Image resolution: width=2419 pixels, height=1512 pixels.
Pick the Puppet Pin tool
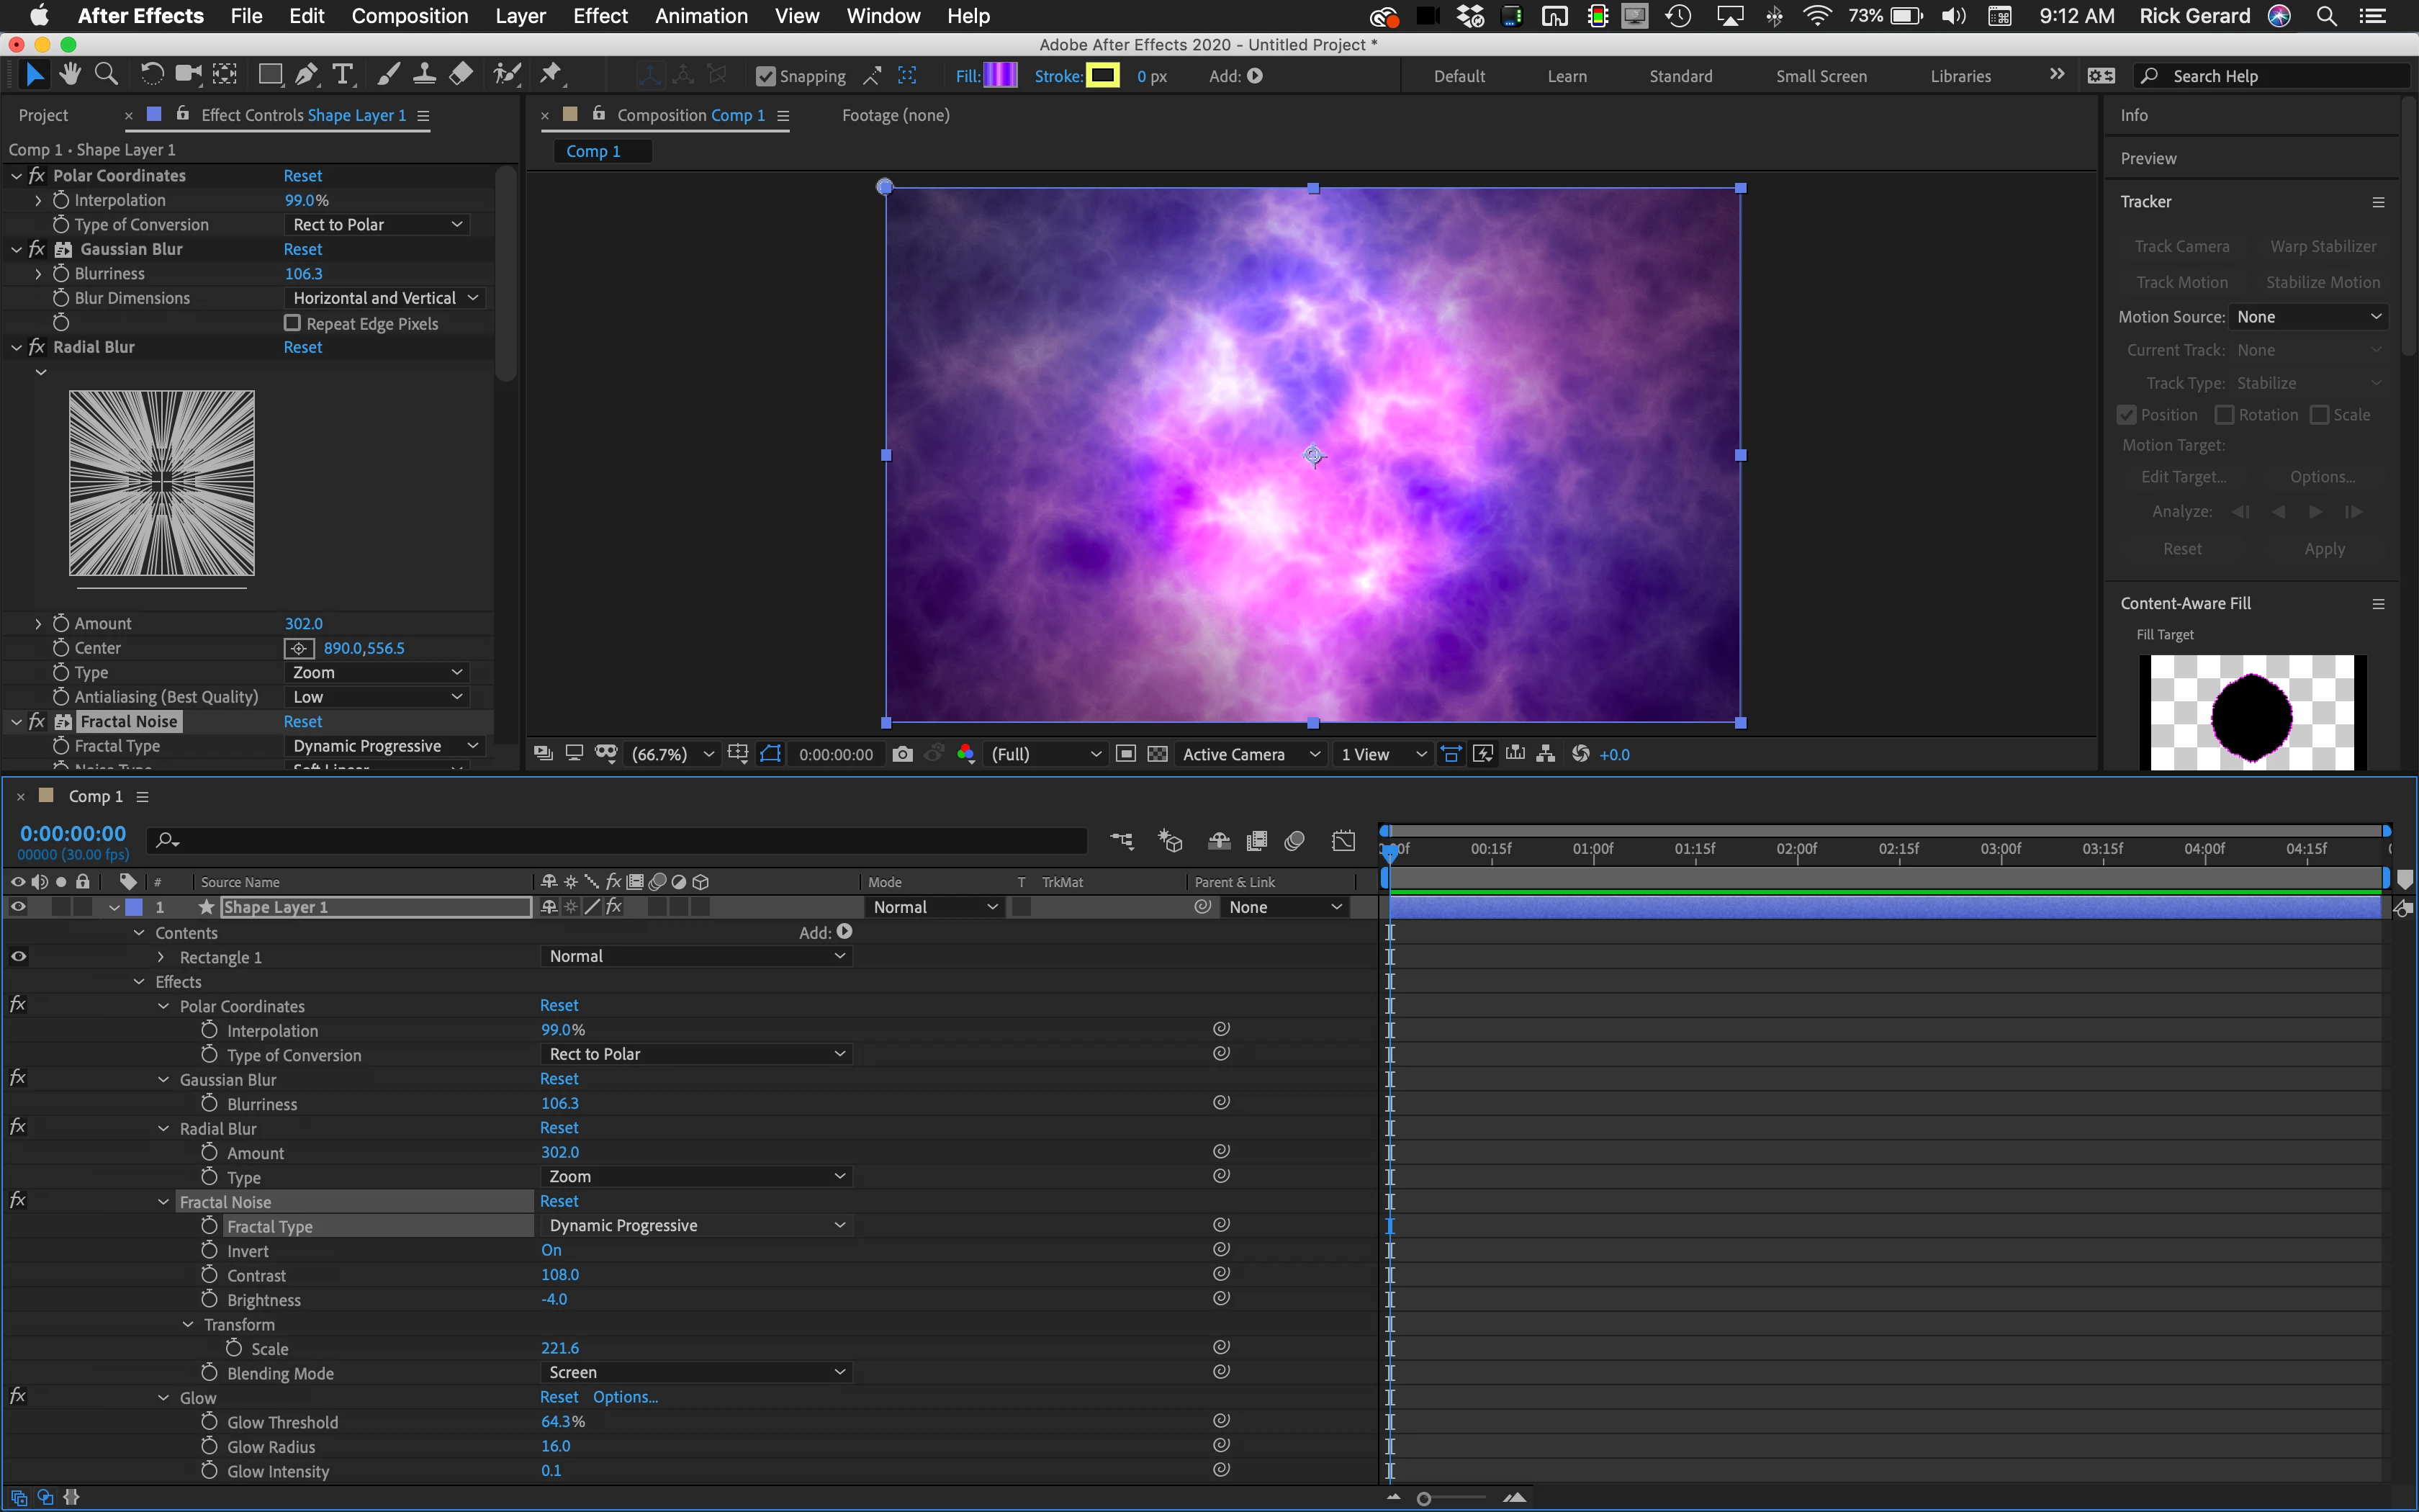[x=551, y=74]
